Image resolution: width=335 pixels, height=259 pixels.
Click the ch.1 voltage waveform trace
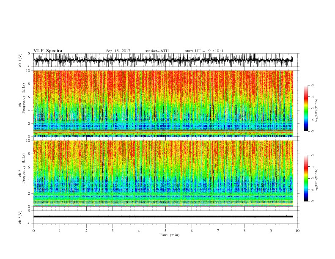click(163, 60)
